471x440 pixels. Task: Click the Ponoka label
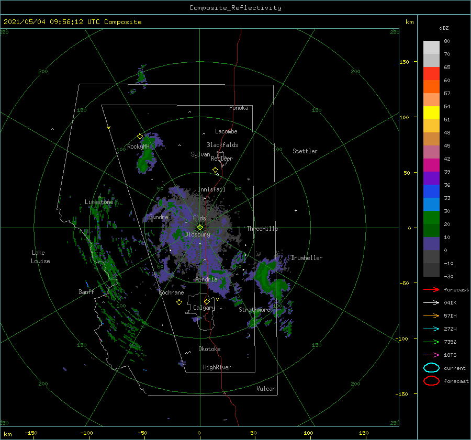click(x=239, y=108)
